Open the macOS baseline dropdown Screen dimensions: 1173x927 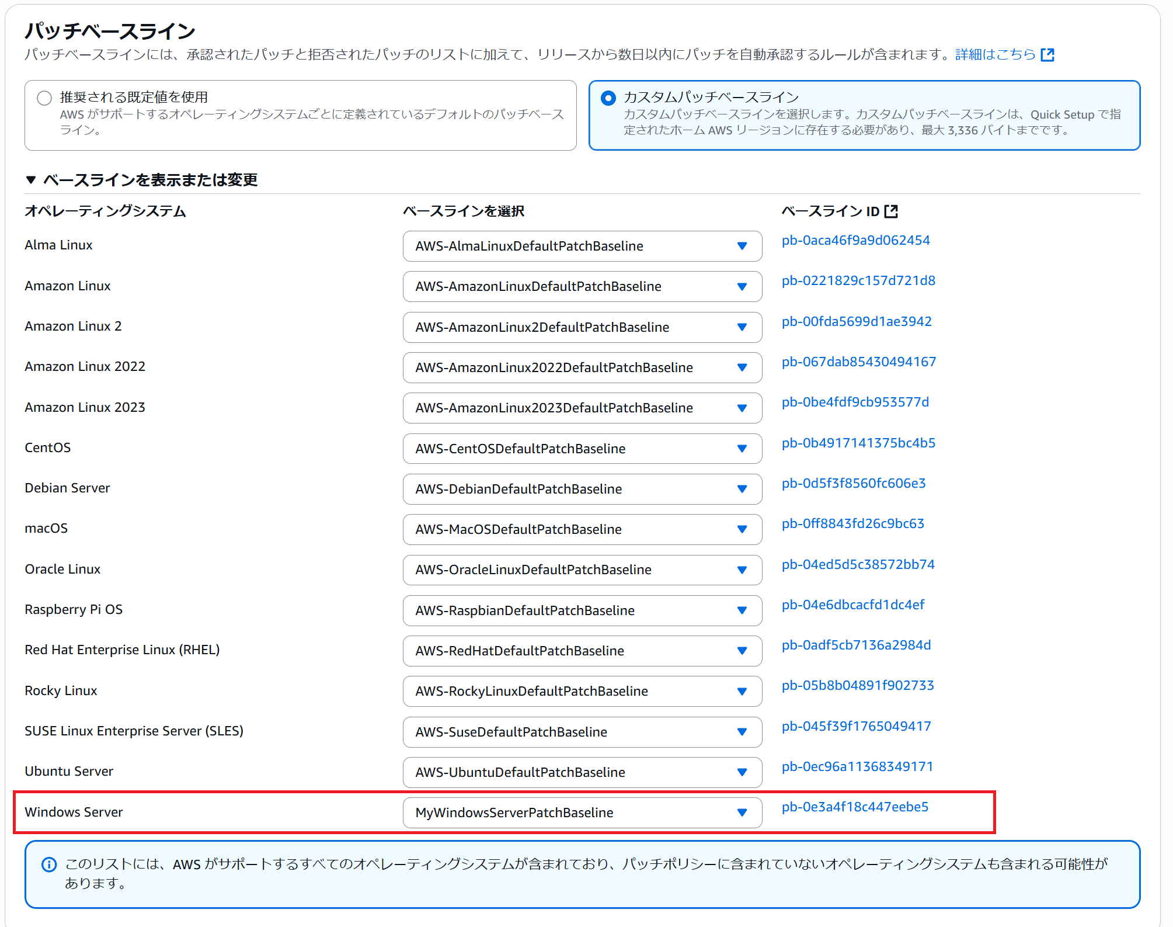pos(582,529)
